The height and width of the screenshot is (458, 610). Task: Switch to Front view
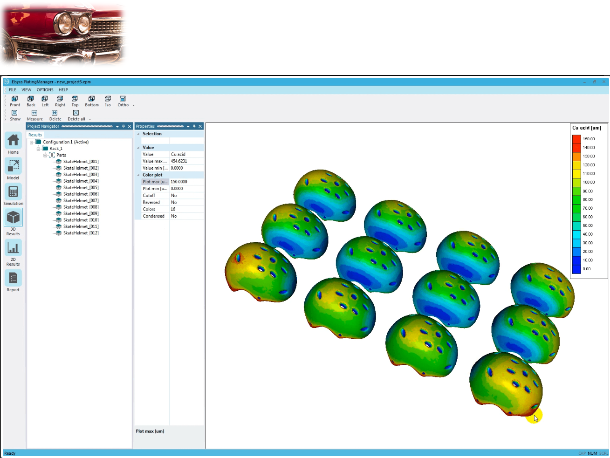pos(15,101)
